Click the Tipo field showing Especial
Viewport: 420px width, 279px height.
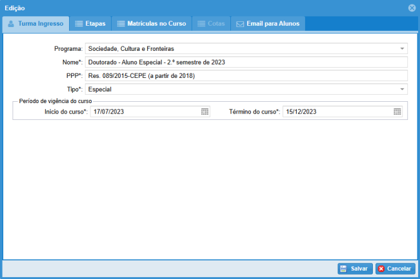tap(239, 89)
